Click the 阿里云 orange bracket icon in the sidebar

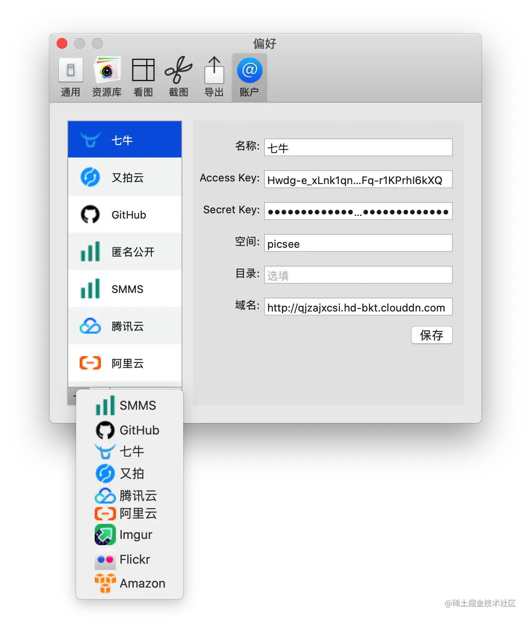pyautogui.click(x=90, y=363)
